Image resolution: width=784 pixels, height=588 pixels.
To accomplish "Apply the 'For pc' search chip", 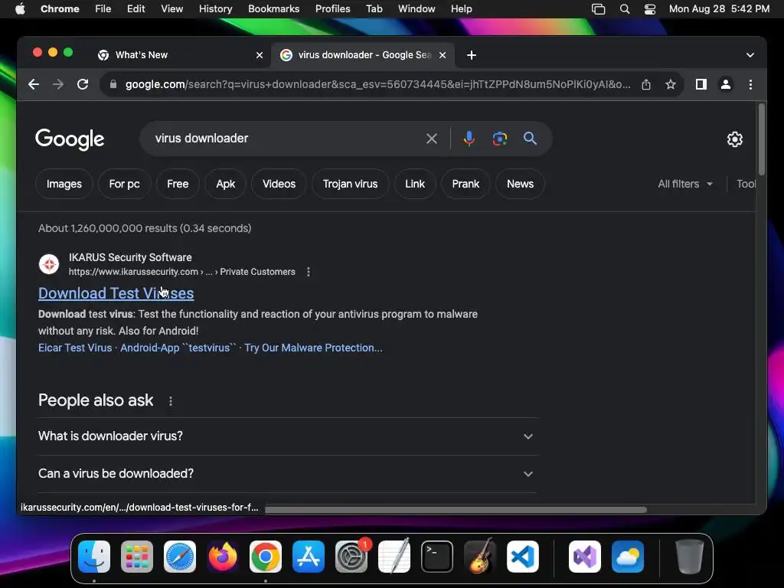I will (x=125, y=184).
